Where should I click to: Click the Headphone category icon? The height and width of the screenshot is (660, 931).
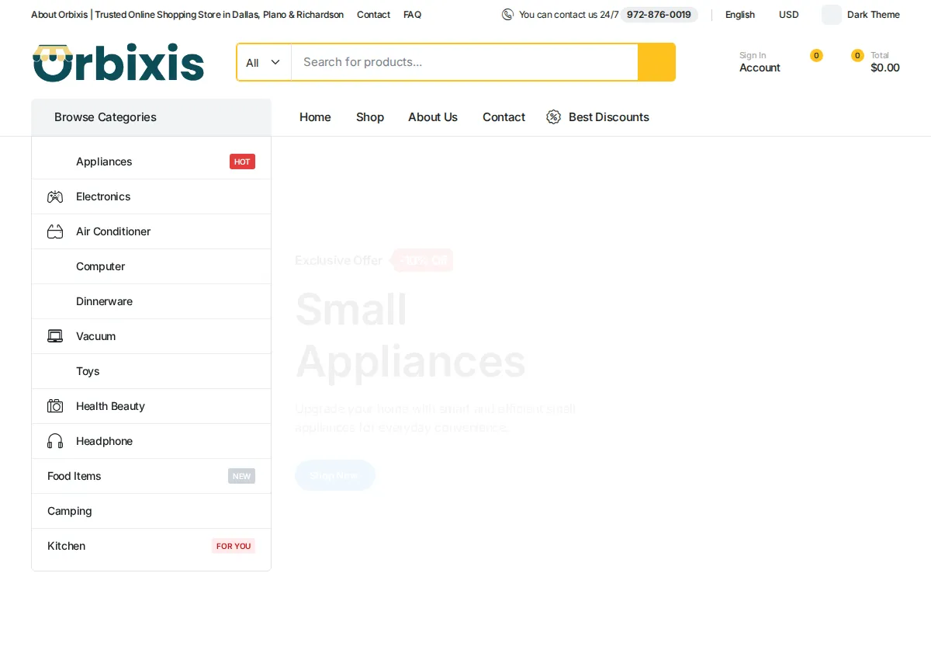(55, 441)
